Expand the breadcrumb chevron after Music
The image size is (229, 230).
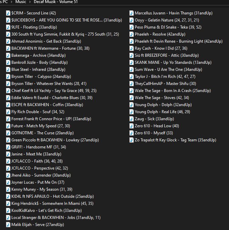30,2
